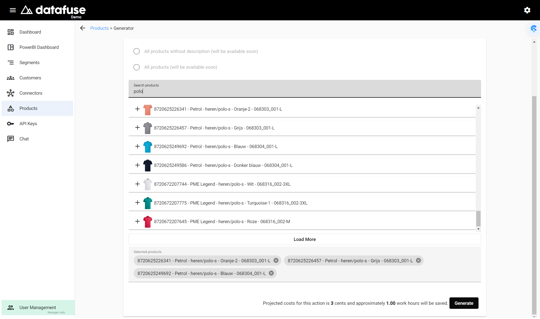Click the back arrow beside Products breadcrumb
Viewport: 540px width, 319px height.
pos(83,28)
